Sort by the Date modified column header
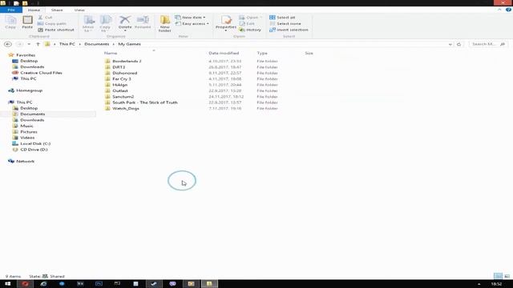Screen dimensions: 513x288 tap(224, 53)
